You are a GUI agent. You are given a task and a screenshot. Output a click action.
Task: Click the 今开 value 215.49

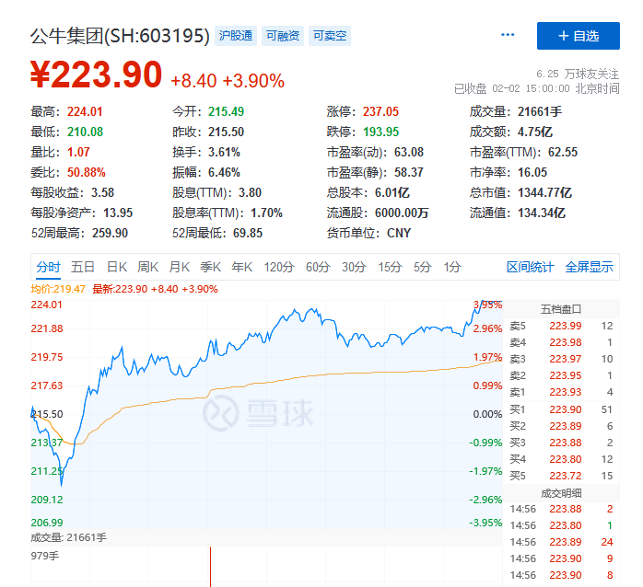pos(226,111)
